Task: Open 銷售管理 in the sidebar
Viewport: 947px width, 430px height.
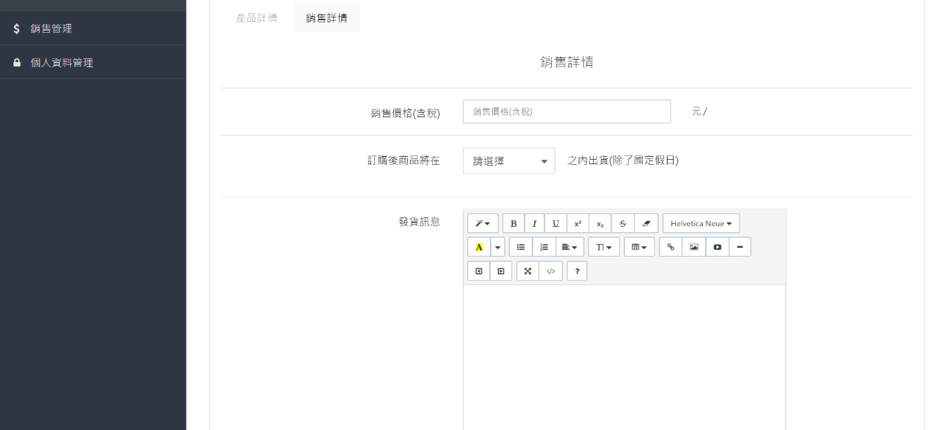Action: click(52, 29)
